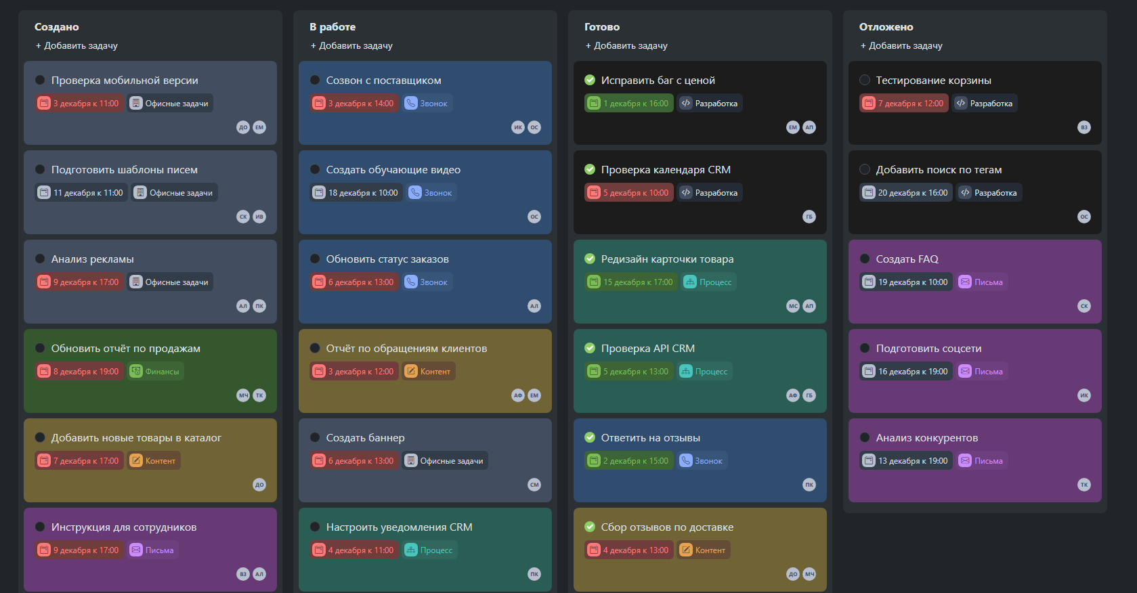Uncheck completed task 'Исправить баг с ценой'
The width and height of the screenshot is (1137, 593).
(x=590, y=80)
